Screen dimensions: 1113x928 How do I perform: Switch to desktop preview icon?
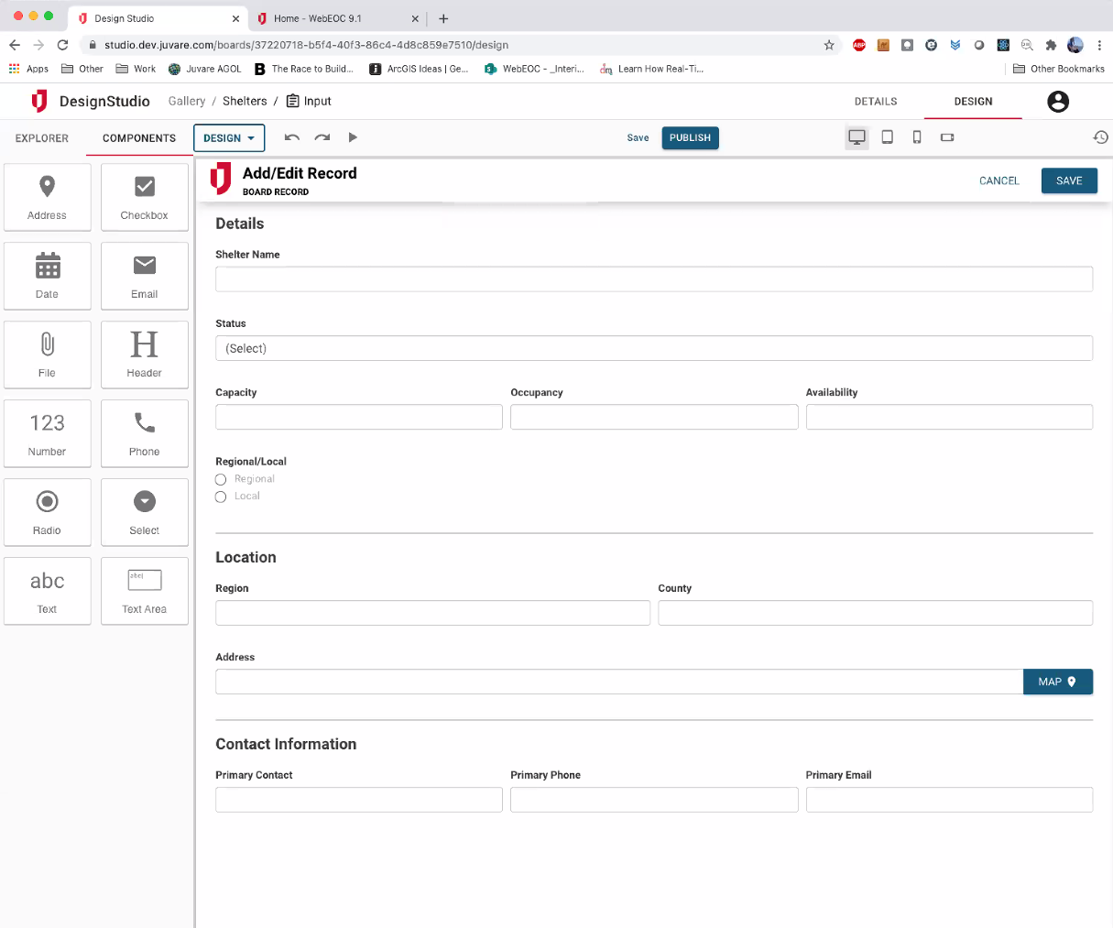click(x=857, y=137)
